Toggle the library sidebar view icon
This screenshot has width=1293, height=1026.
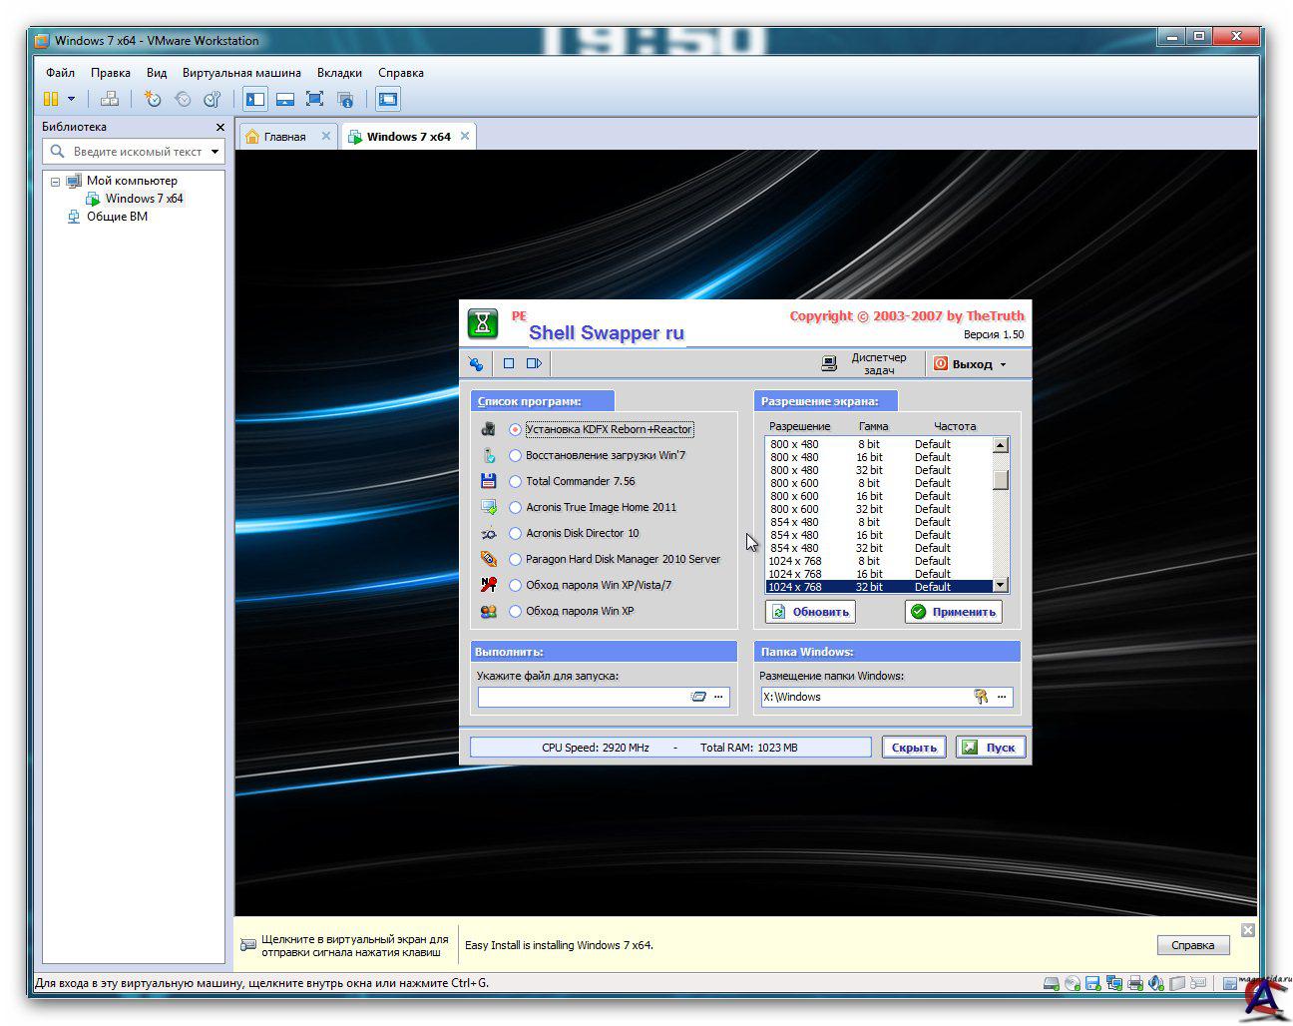pyautogui.click(x=255, y=99)
